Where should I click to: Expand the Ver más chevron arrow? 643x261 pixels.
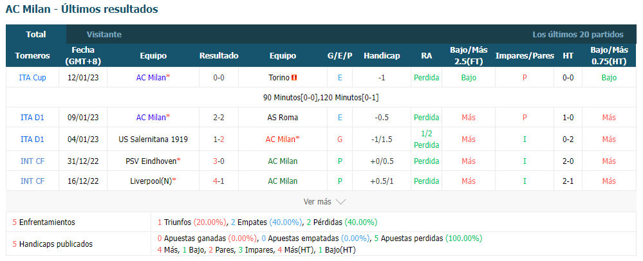(340, 202)
